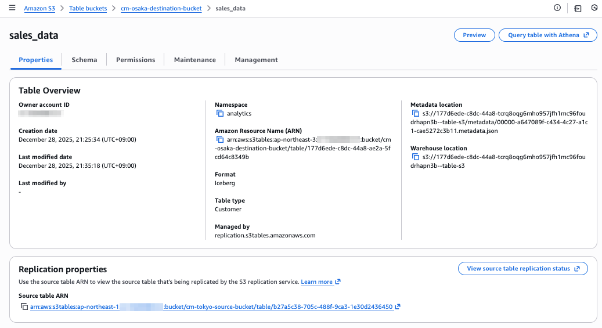Screen dimensions: 602x328
Task: Open the Management tab
Action: click(256, 60)
